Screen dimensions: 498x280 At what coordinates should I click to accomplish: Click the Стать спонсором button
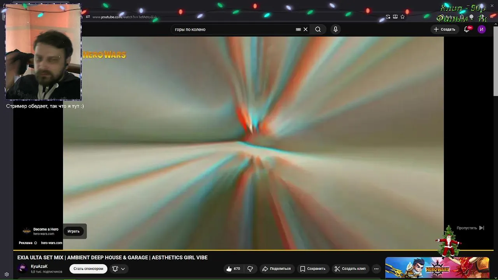(x=88, y=269)
